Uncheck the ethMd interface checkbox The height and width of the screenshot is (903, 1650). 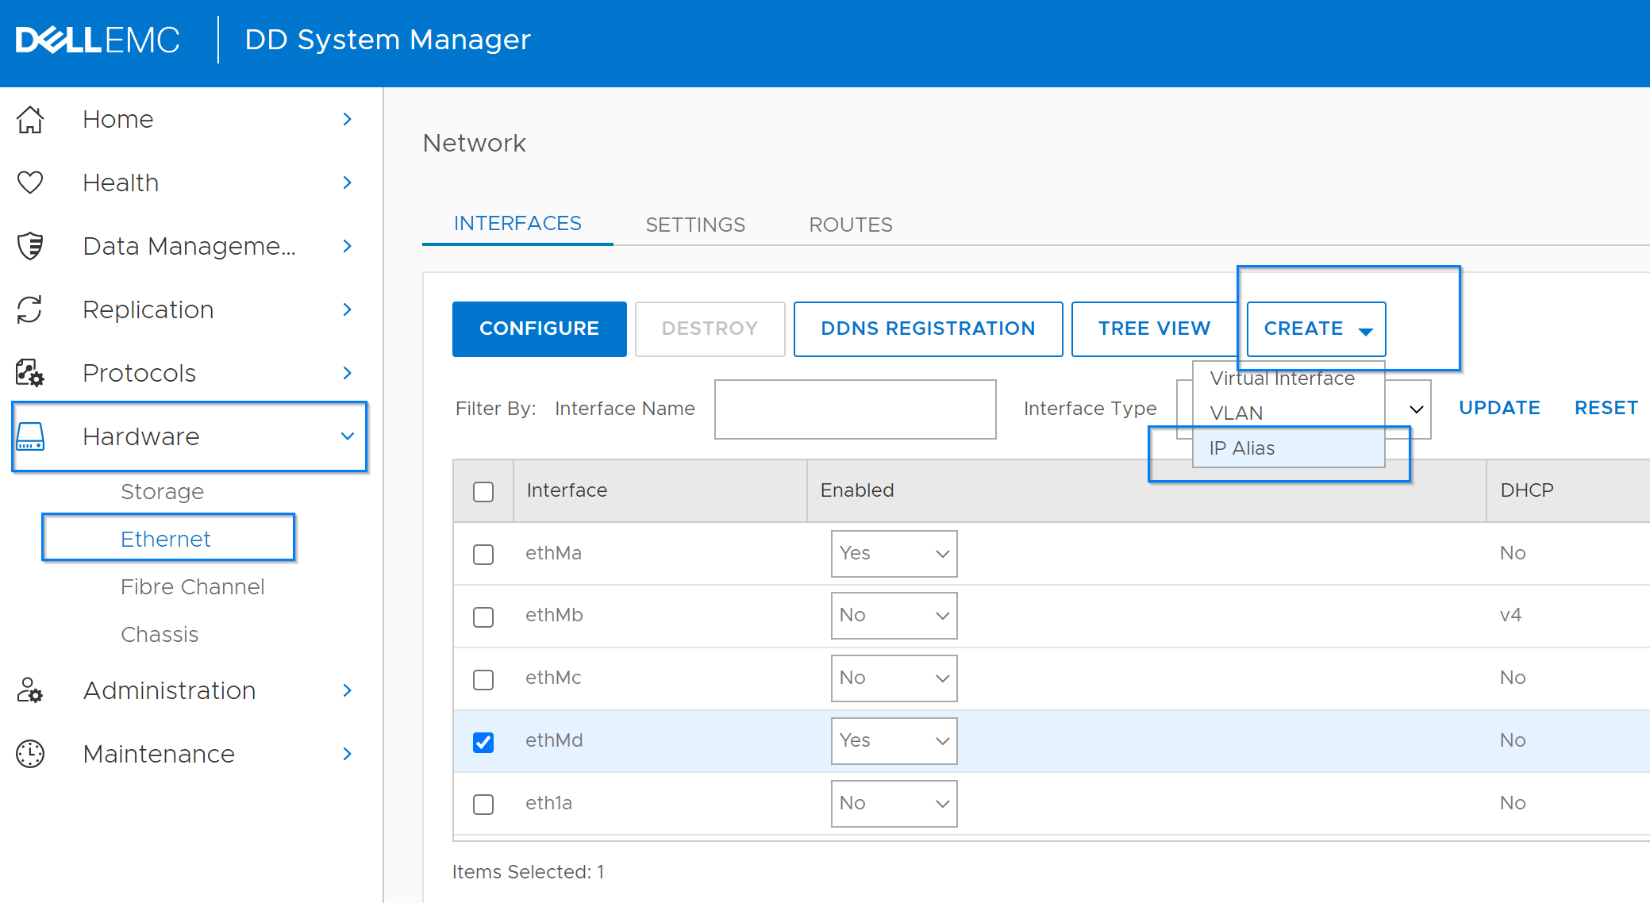[x=483, y=742]
